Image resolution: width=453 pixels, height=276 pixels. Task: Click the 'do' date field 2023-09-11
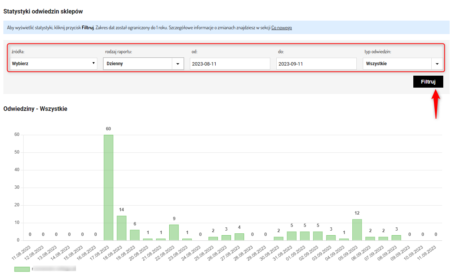[316, 64]
